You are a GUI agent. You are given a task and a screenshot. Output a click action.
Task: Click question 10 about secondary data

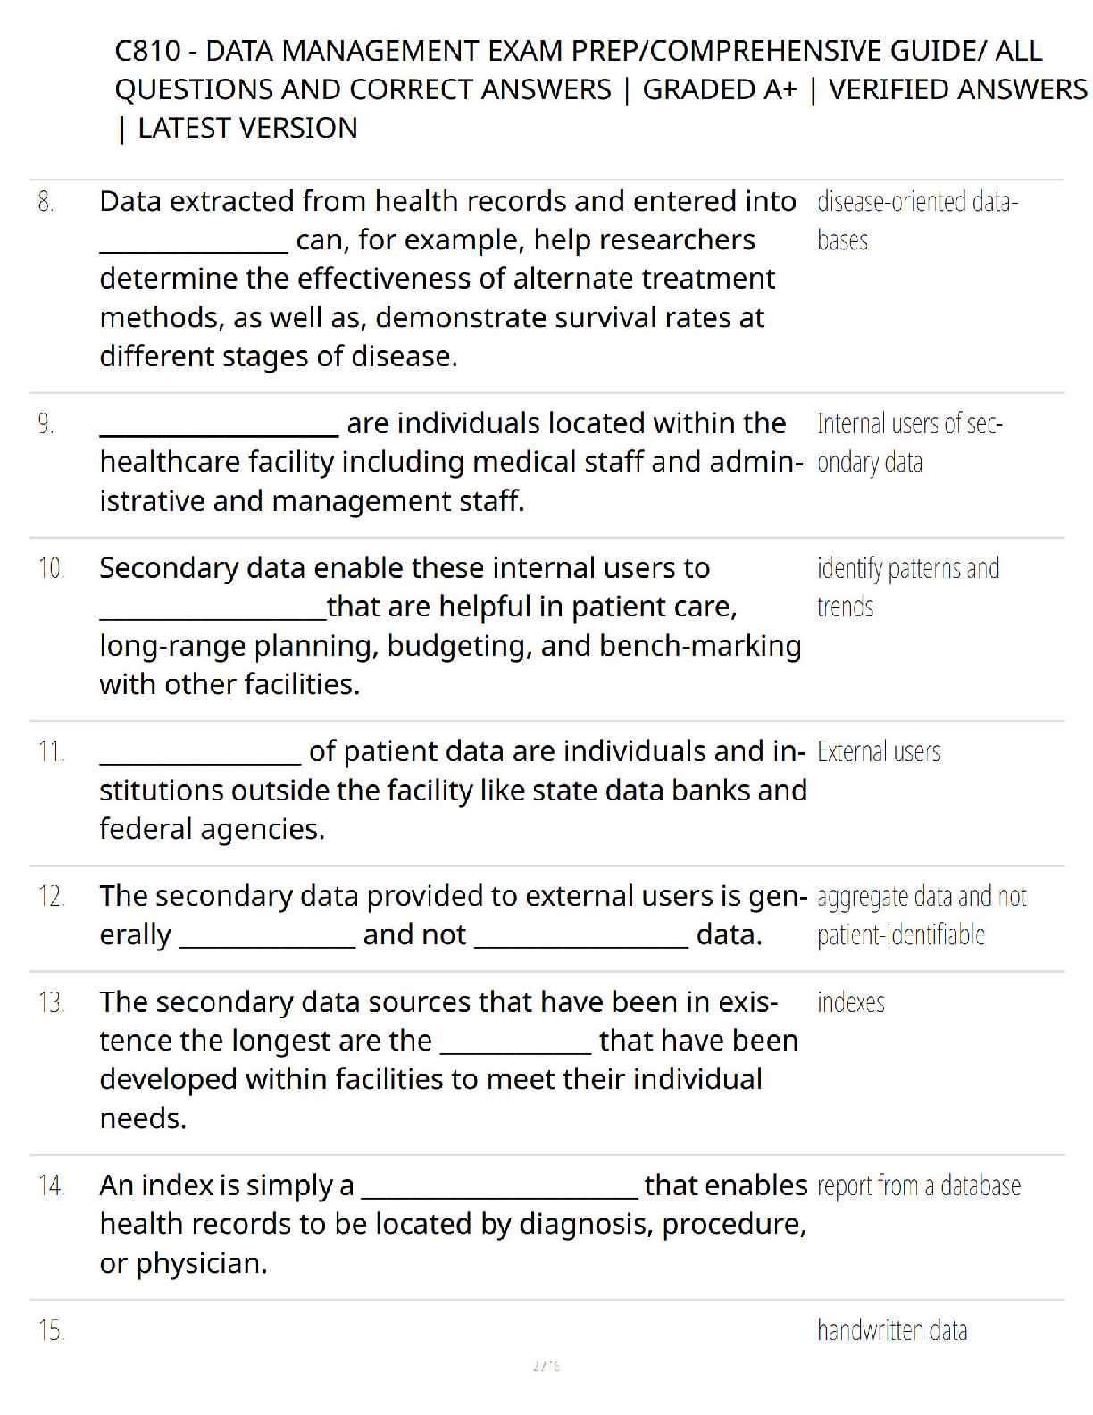click(x=450, y=626)
